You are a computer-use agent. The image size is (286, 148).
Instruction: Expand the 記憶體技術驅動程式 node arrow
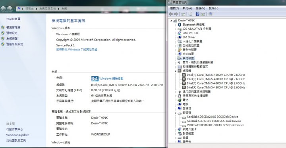tap(176, 67)
